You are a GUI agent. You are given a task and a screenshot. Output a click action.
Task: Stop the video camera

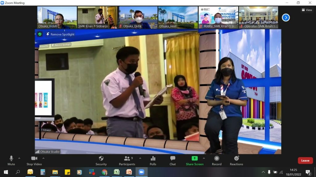coord(34,160)
